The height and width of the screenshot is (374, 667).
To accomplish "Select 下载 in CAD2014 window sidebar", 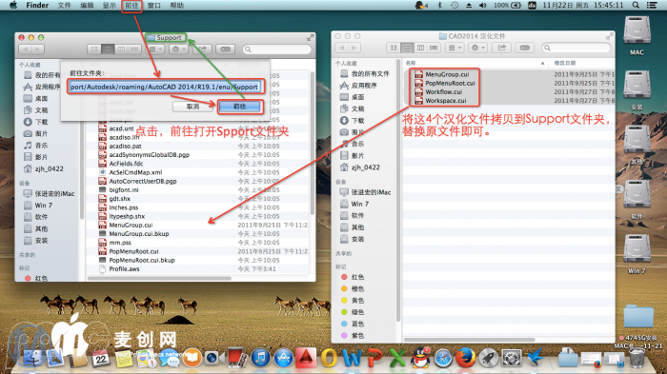I will click(x=357, y=121).
